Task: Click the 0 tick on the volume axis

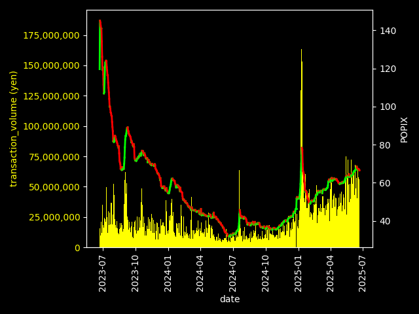Action: pyautogui.click(x=77, y=248)
